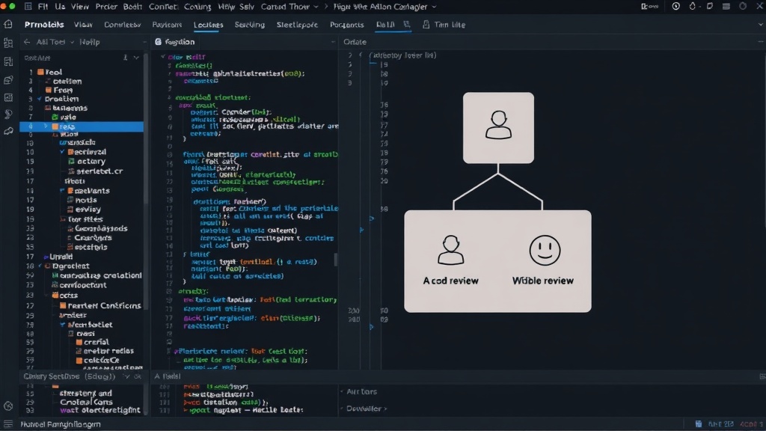Open the Conflet menu
This screenshot has width=766, height=431.
pos(163,7)
